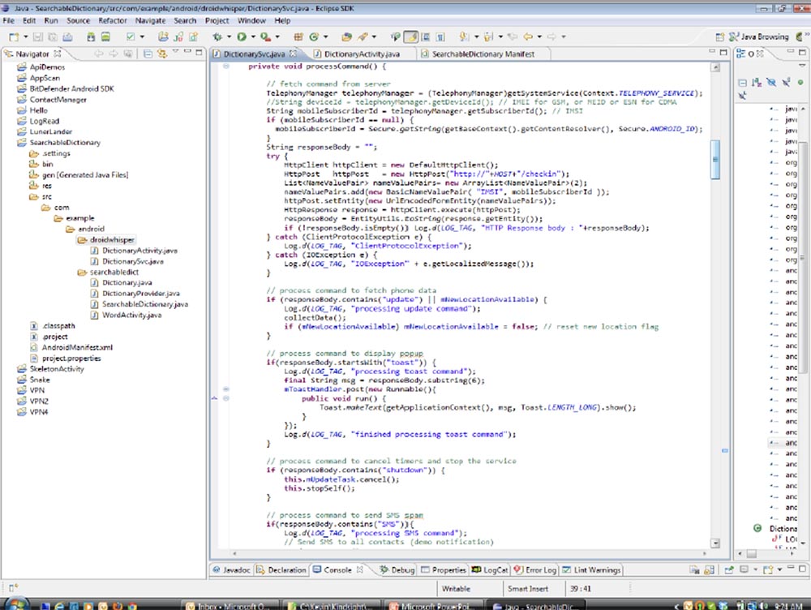The height and width of the screenshot is (610, 811).
Task: Toggle fold marker beside the mToastHandler.post Runnable line
Action: [x=225, y=389]
